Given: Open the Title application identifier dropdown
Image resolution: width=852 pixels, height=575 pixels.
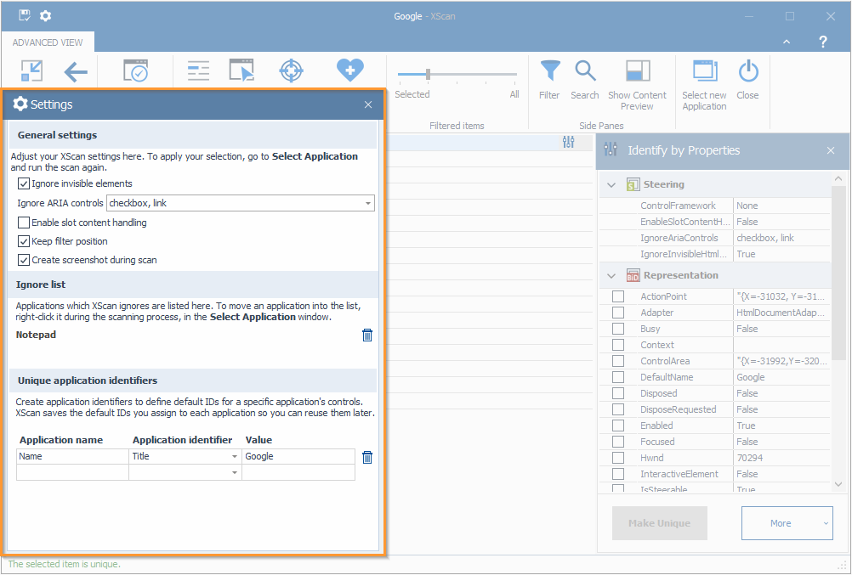Looking at the screenshot, I should point(235,457).
